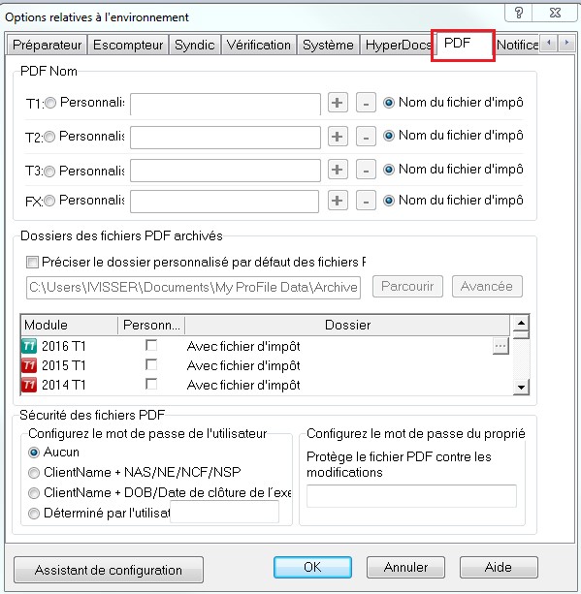Click the plus button in the FX row
581x594 pixels.
(x=338, y=201)
